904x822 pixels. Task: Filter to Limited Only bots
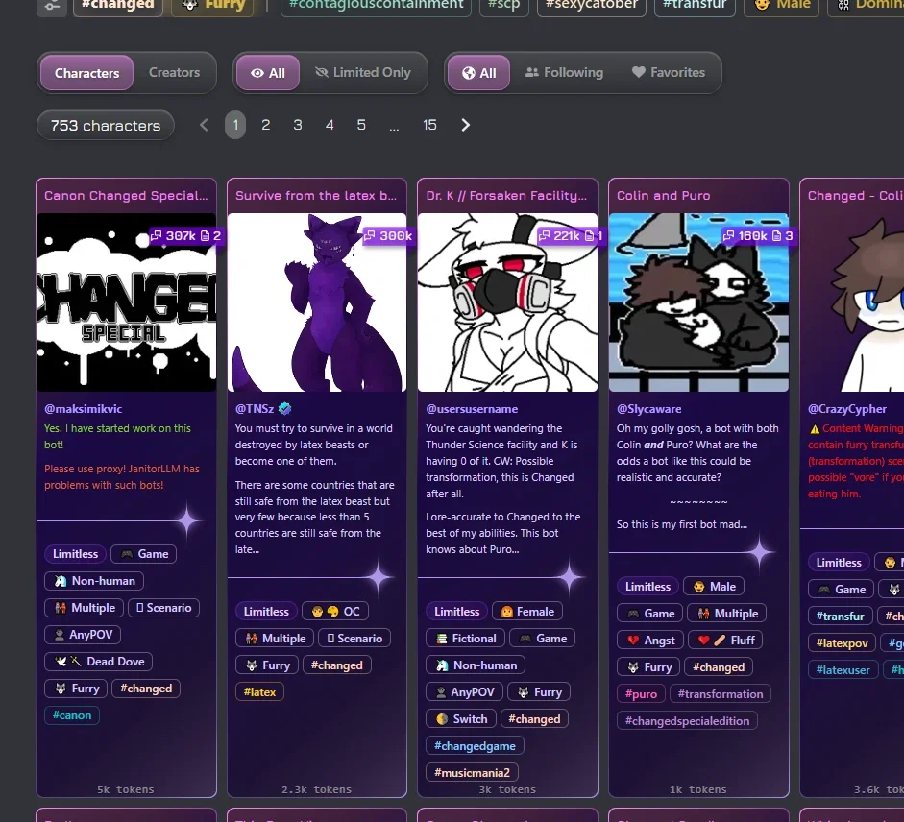coord(363,73)
